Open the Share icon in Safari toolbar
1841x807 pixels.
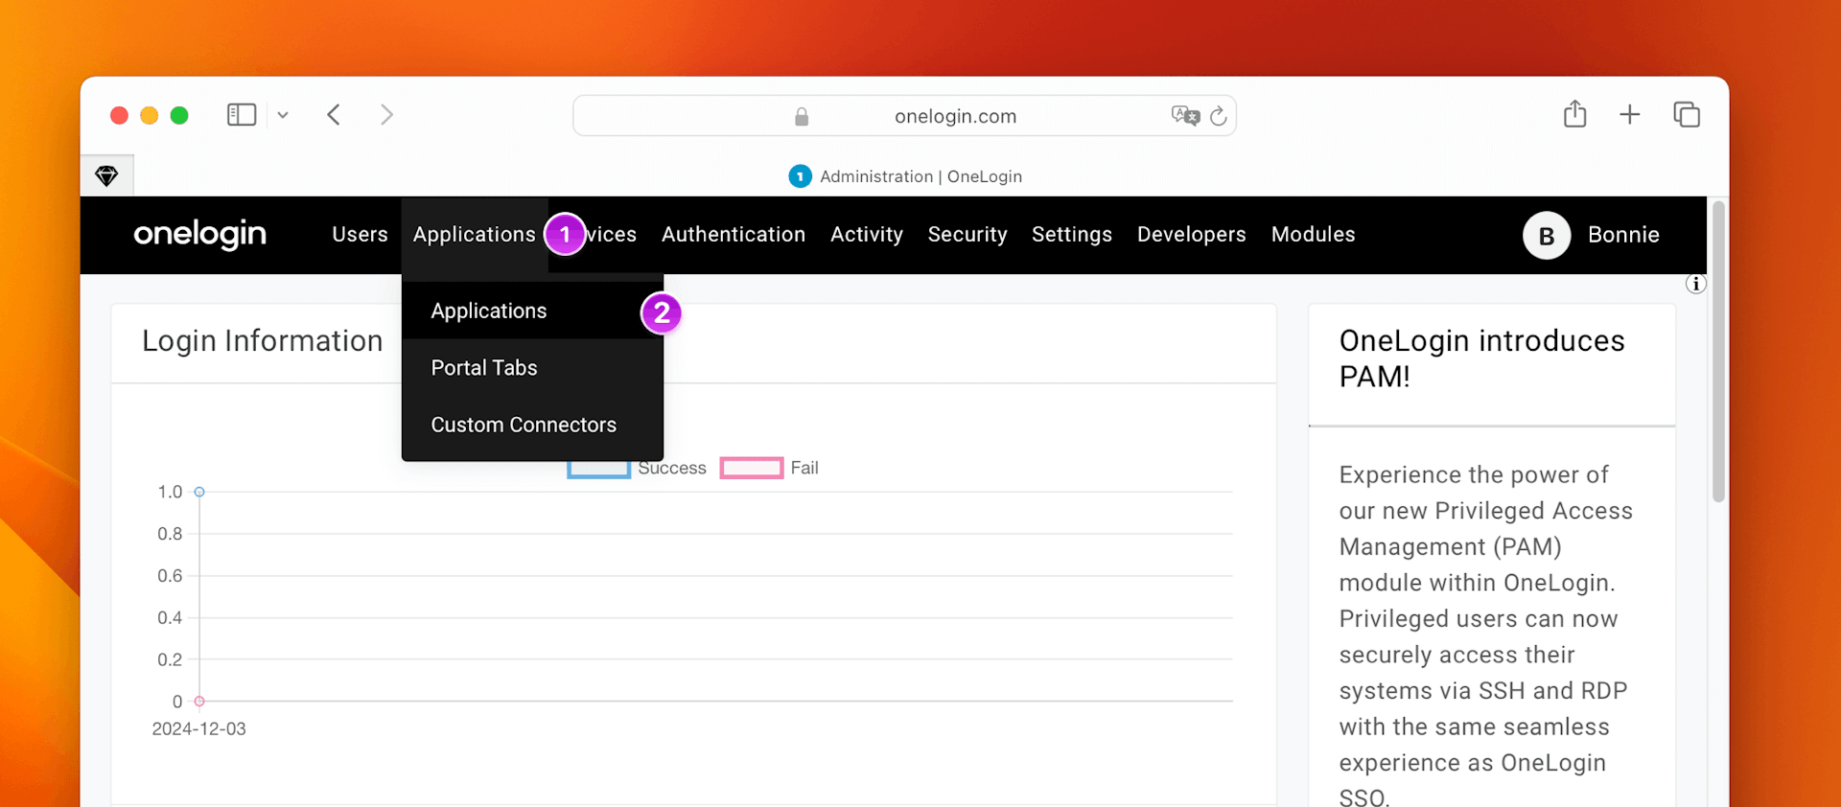click(x=1574, y=114)
